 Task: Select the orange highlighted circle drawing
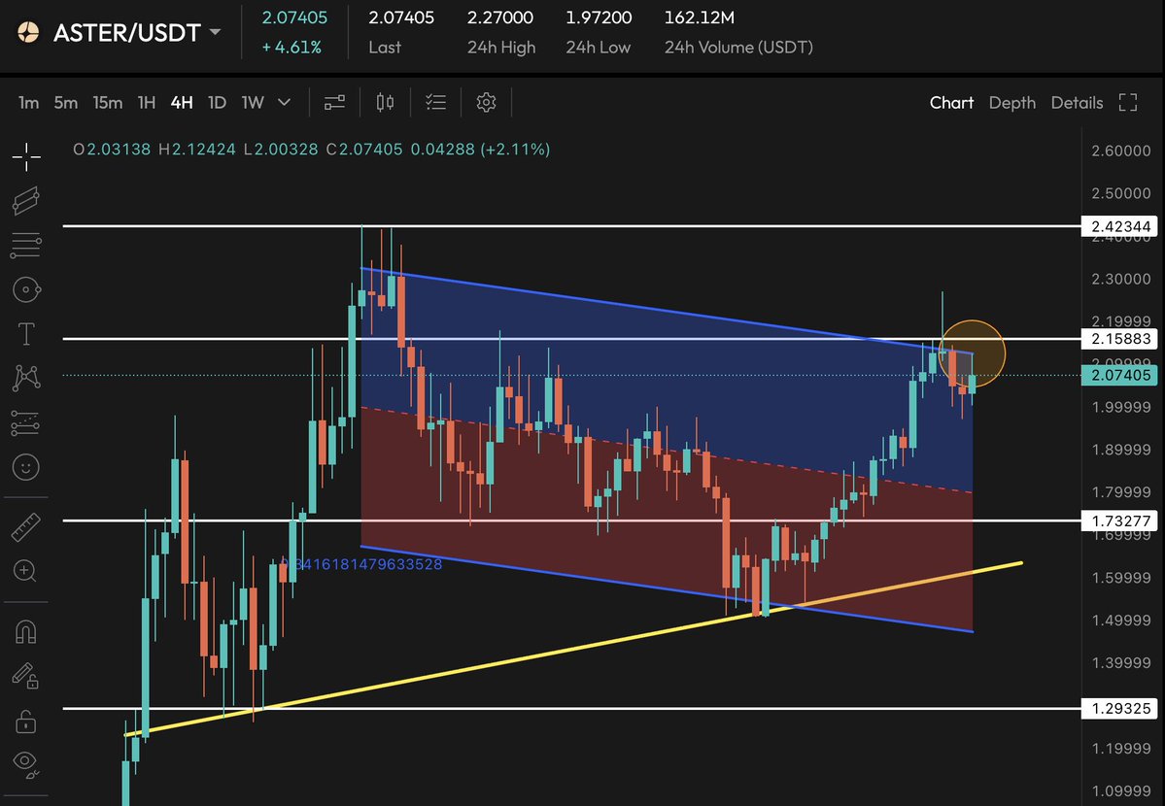pos(972,354)
